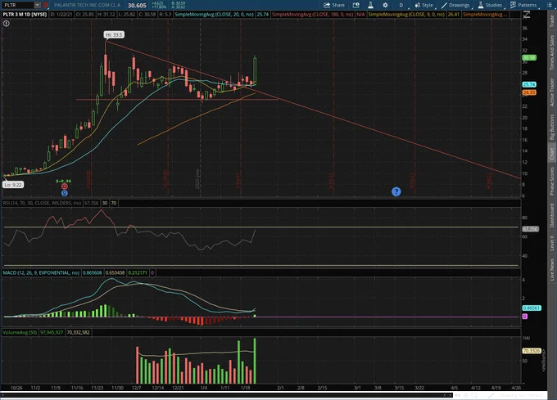
Task: Click the chart info exclamation icon
Action: pyautogui.click(x=7, y=24)
